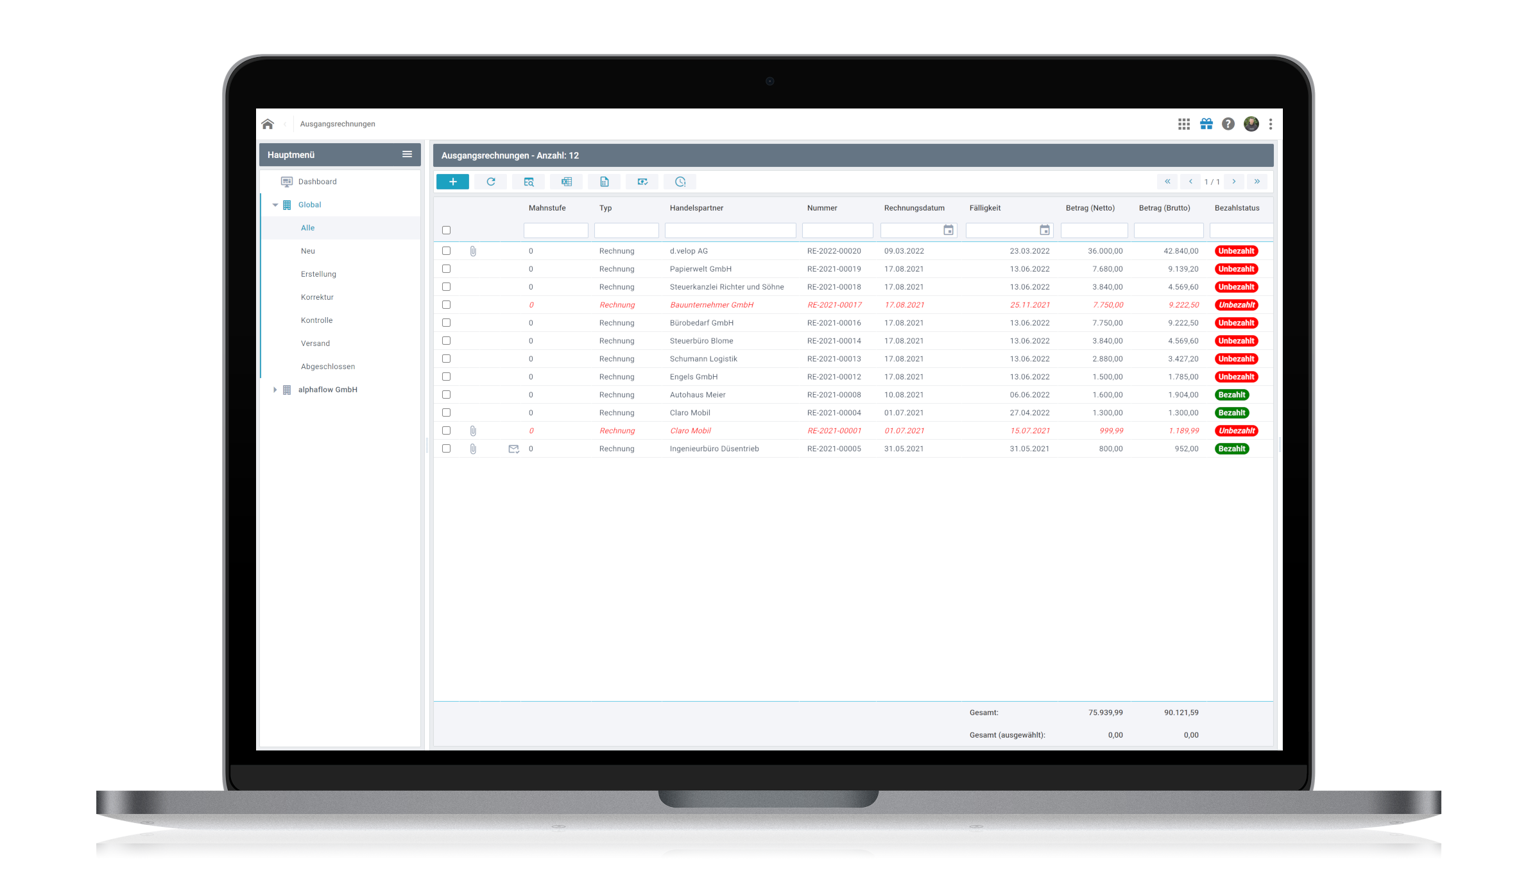Select the Abgeschlossen menu entry
Viewport: 1537px width, 884px height.
(x=328, y=367)
